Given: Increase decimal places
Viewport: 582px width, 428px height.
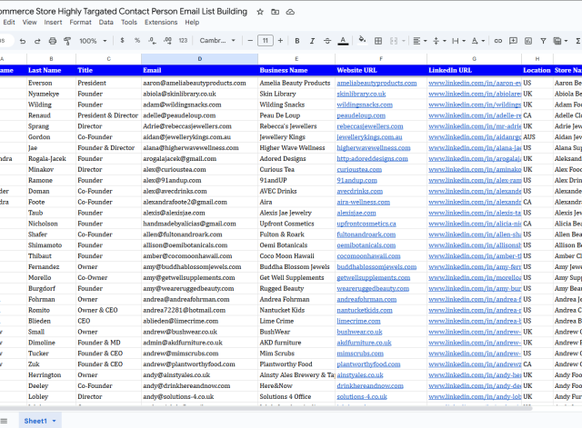Looking at the screenshot, I should 167,40.
